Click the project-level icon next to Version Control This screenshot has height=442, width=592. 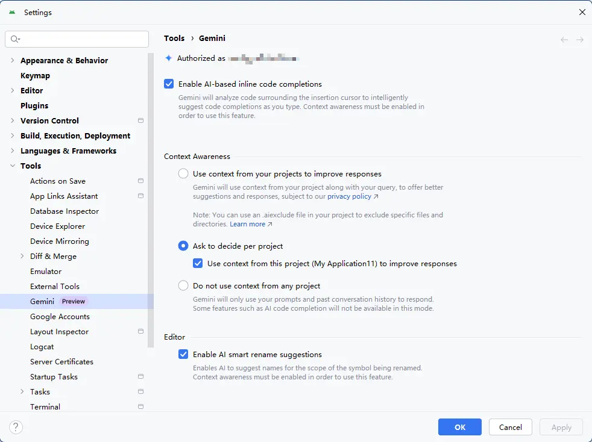coord(140,120)
